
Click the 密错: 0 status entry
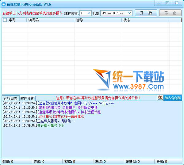[70, 162]
